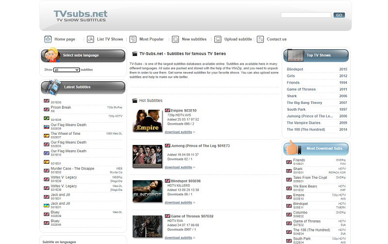Viewport: 388px width, 244px height.
Task: Open the New subtitles menu item
Action: point(194,39)
